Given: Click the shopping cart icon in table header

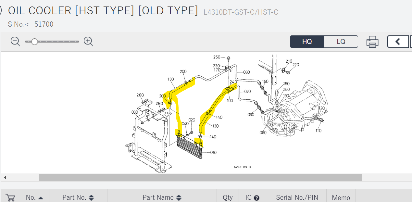Looking at the screenshot, I should click(x=10, y=197).
